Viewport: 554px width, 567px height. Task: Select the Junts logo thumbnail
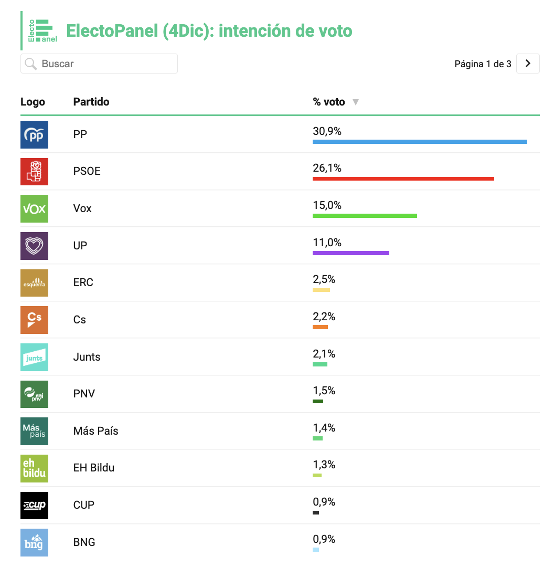pyautogui.click(x=34, y=358)
